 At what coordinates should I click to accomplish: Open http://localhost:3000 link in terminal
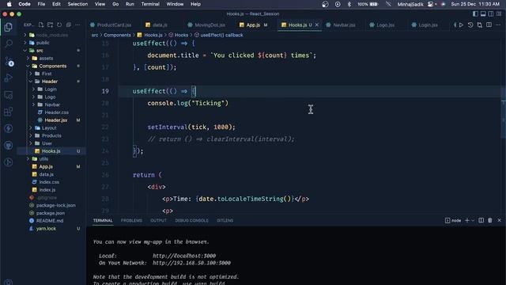coord(184,256)
